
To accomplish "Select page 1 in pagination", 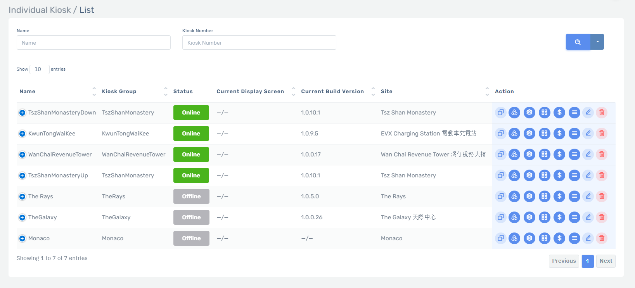I will tap(588, 261).
